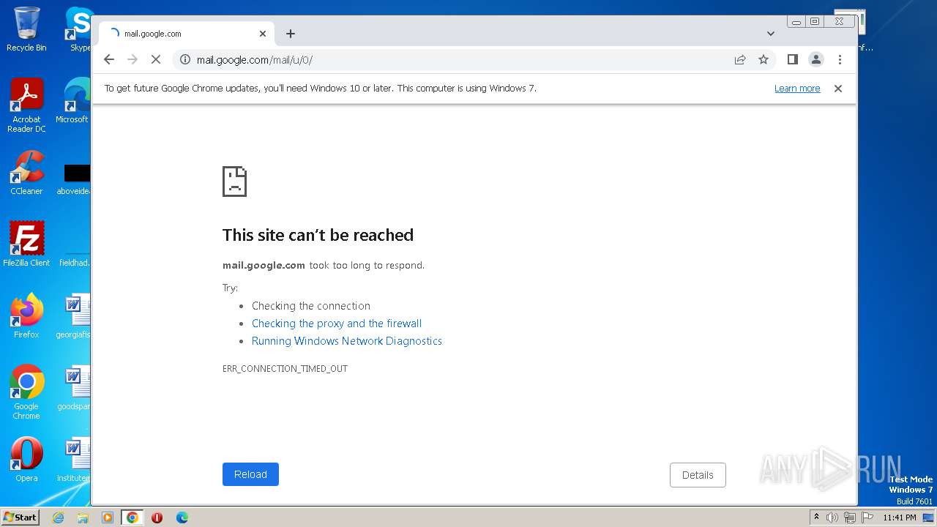Open Skype desktop shortcut

point(79,30)
